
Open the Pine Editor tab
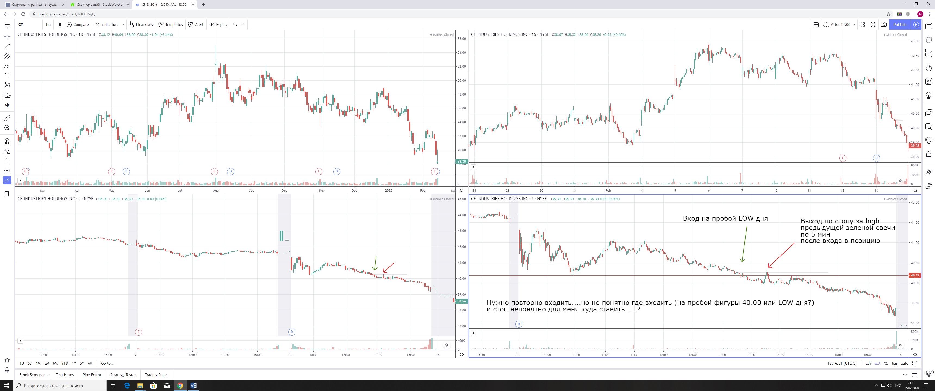[92, 375]
